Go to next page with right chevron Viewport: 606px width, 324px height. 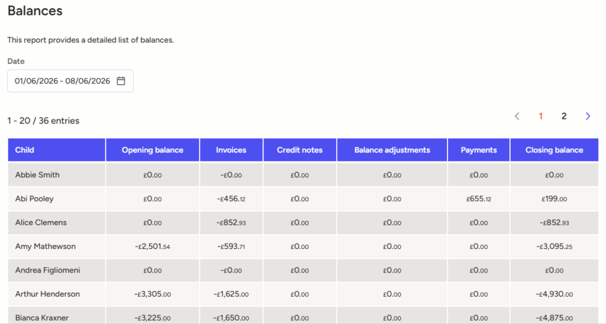tap(588, 116)
